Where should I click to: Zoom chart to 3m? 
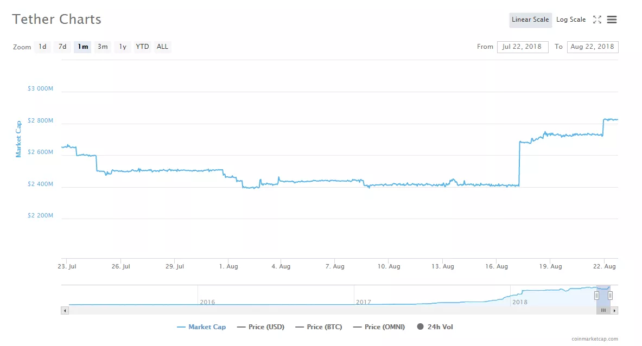(x=103, y=47)
